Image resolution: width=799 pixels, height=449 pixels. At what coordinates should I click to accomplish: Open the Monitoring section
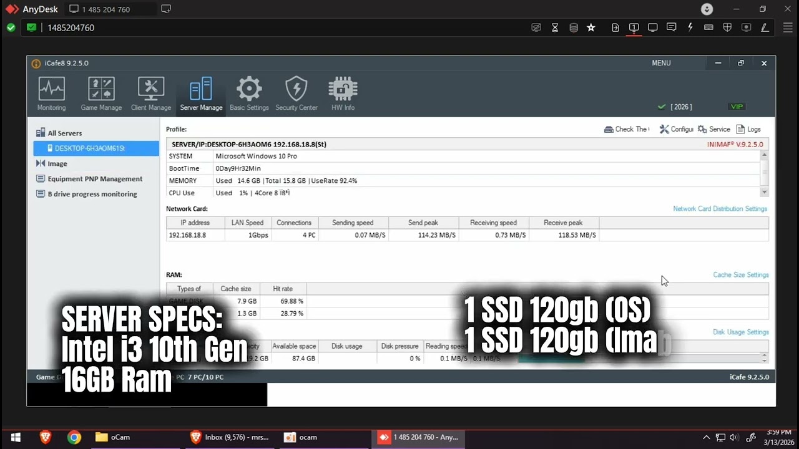pyautogui.click(x=51, y=94)
